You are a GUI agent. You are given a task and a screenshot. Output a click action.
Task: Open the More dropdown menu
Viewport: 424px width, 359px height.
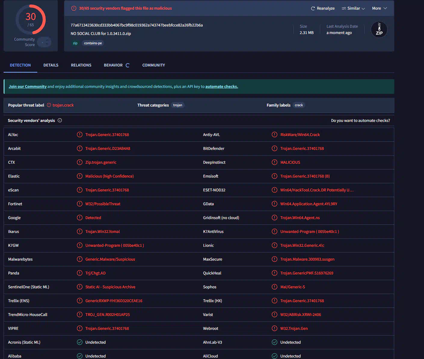[379, 8]
